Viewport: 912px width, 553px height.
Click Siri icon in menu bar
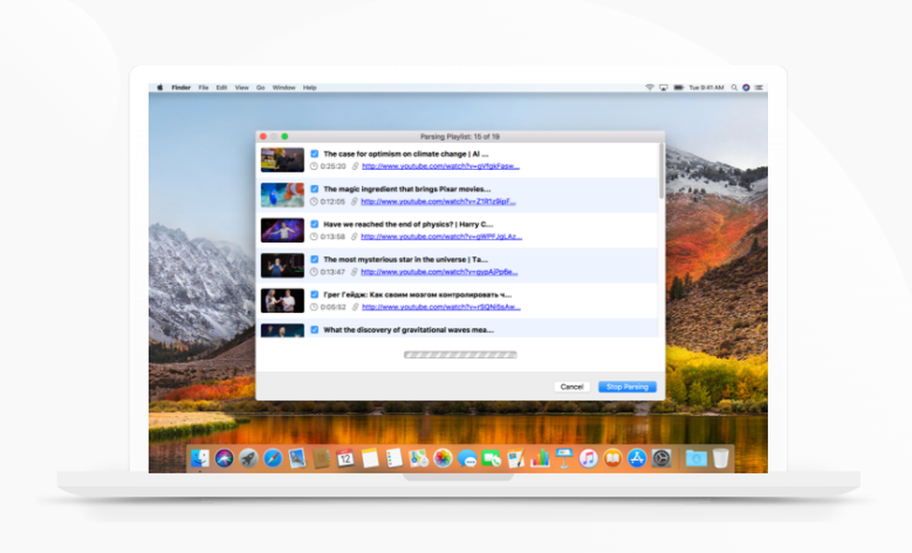click(746, 87)
